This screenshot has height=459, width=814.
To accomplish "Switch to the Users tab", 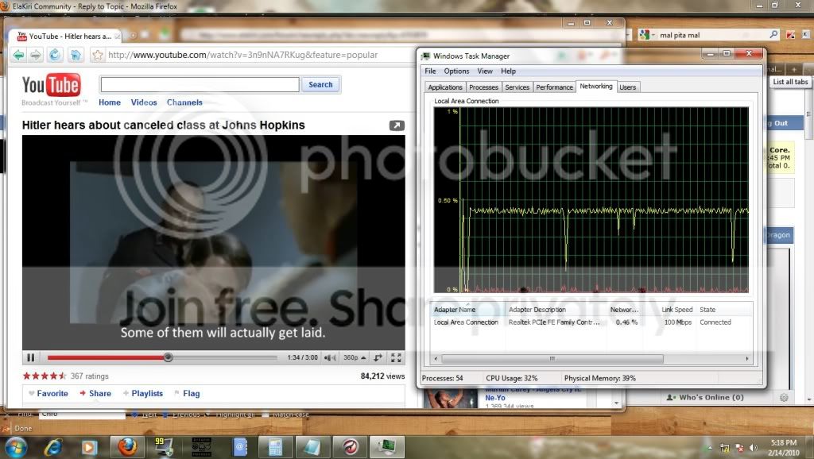I will pyautogui.click(x=628, y=87).
